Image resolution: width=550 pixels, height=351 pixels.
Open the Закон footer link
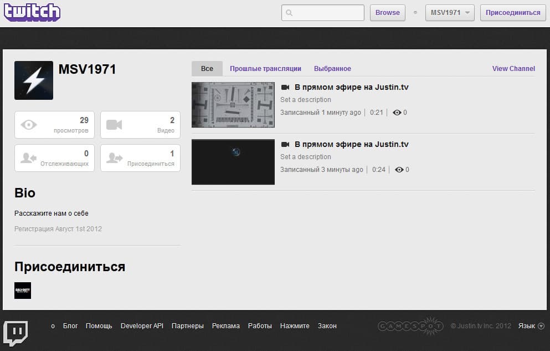(327, 326)
